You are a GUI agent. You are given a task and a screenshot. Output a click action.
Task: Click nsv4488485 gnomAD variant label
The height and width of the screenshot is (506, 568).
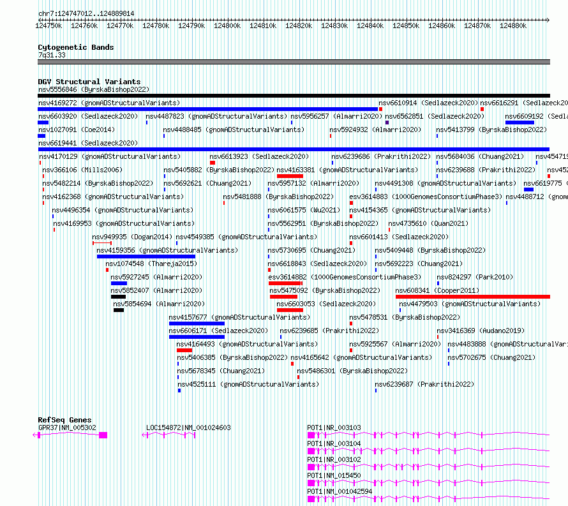234,130
